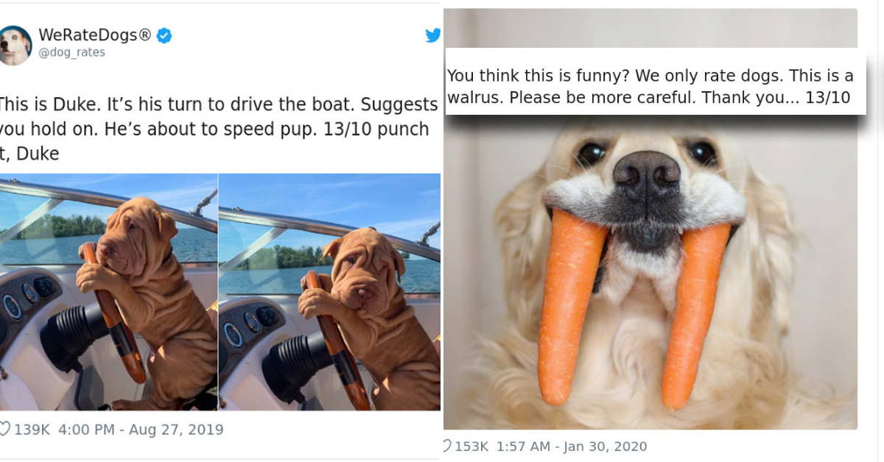Click the Twitter bird logo

(x=432, y=35)
